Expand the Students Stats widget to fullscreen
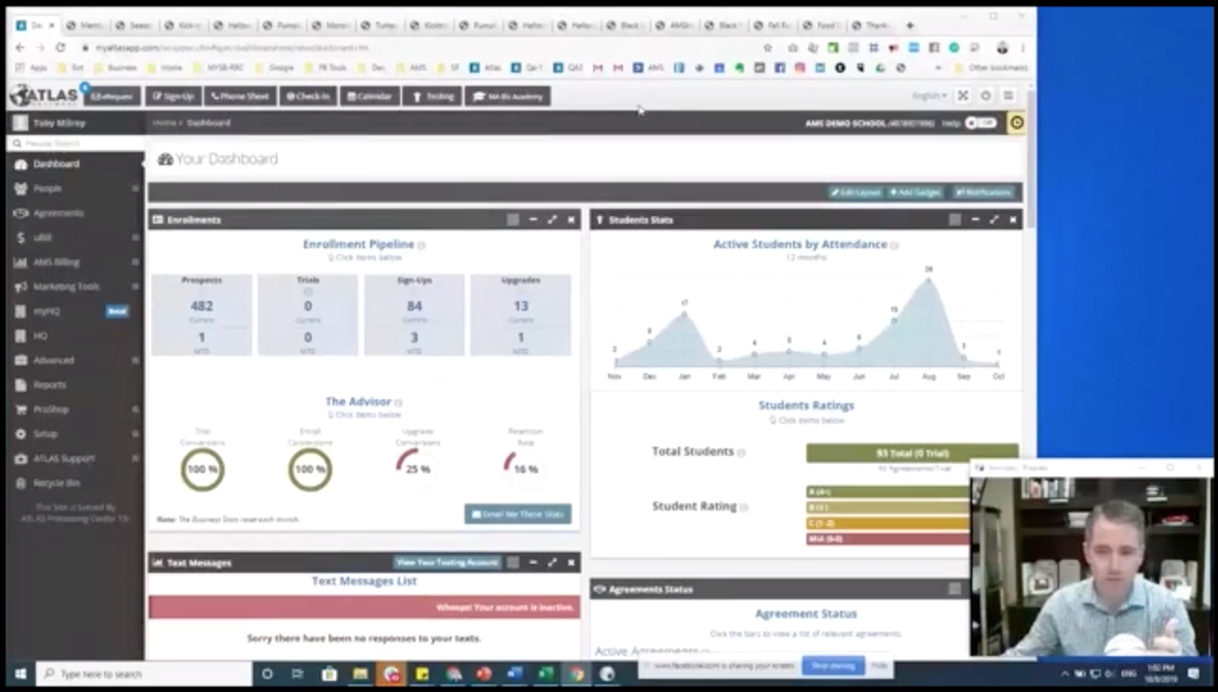Screen dimensions: 1218x692 [x=994, y=220]
